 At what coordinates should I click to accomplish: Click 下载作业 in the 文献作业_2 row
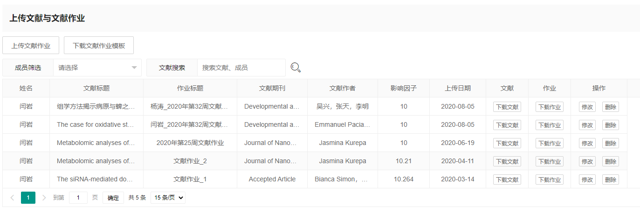(550, 161)
